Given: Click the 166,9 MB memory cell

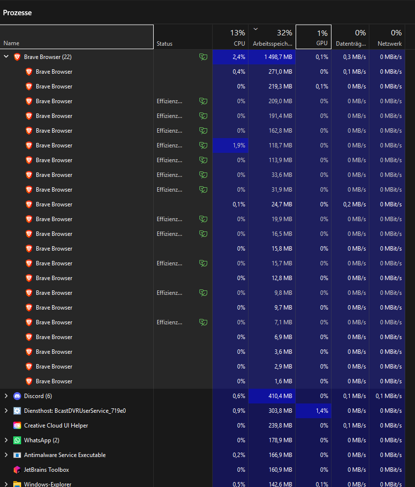Looking at the screenshot, I should (x=272, y=455).
